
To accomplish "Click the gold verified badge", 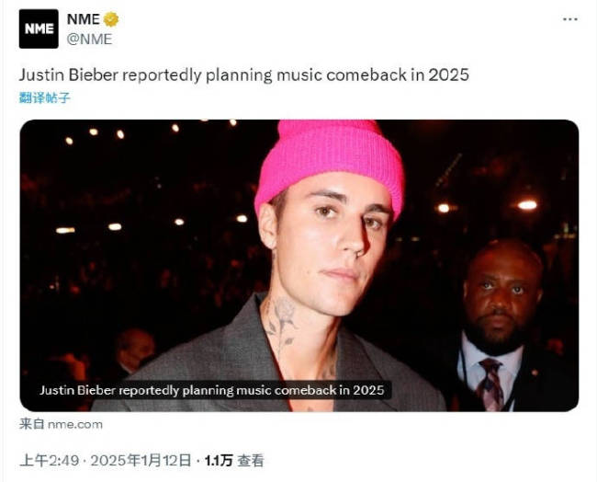I will pyautogui.click(x=111, y=19).
